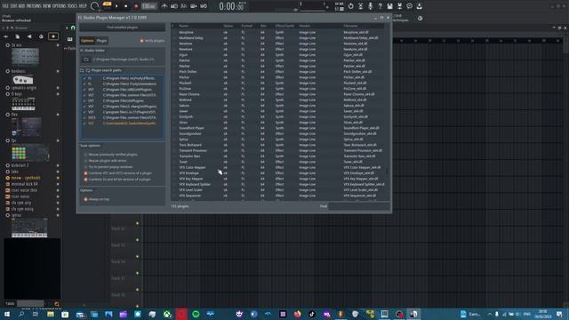
Task: Open the ADD menu
Action: click(21, 6)
